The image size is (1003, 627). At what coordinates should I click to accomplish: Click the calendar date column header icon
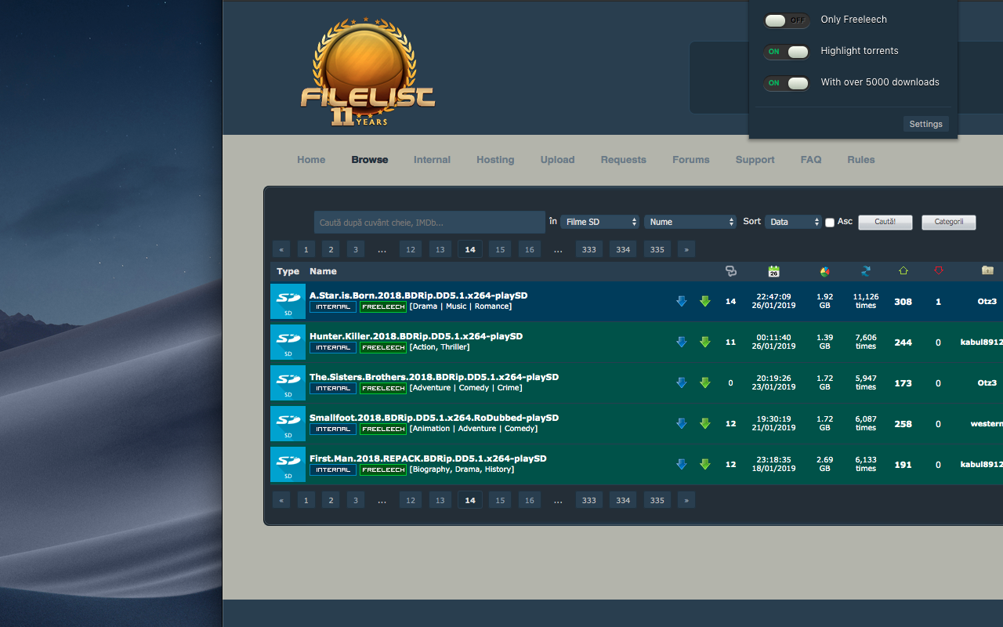(773, 271)
